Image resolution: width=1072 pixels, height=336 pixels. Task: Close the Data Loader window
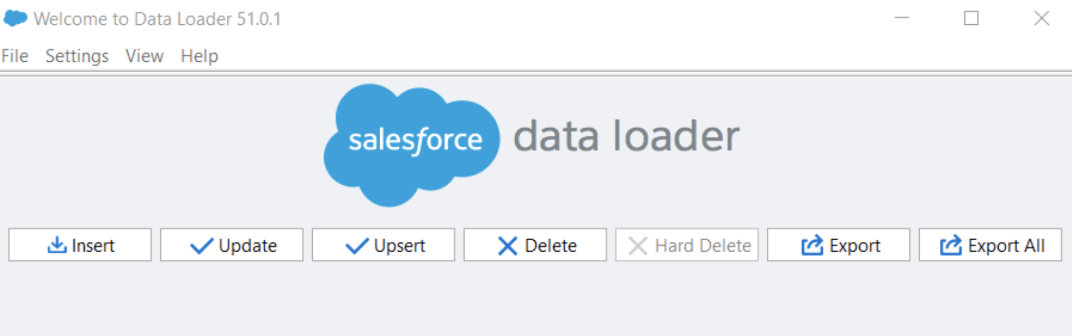click(x=1041, y=18)
